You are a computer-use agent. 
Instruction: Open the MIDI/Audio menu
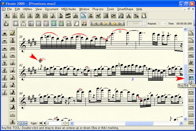click(x=69, y=9)
